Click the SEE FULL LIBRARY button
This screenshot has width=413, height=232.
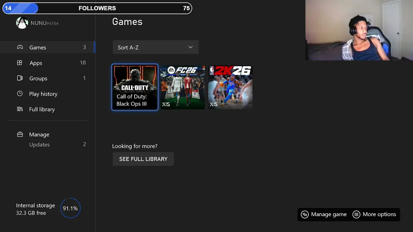143,159
